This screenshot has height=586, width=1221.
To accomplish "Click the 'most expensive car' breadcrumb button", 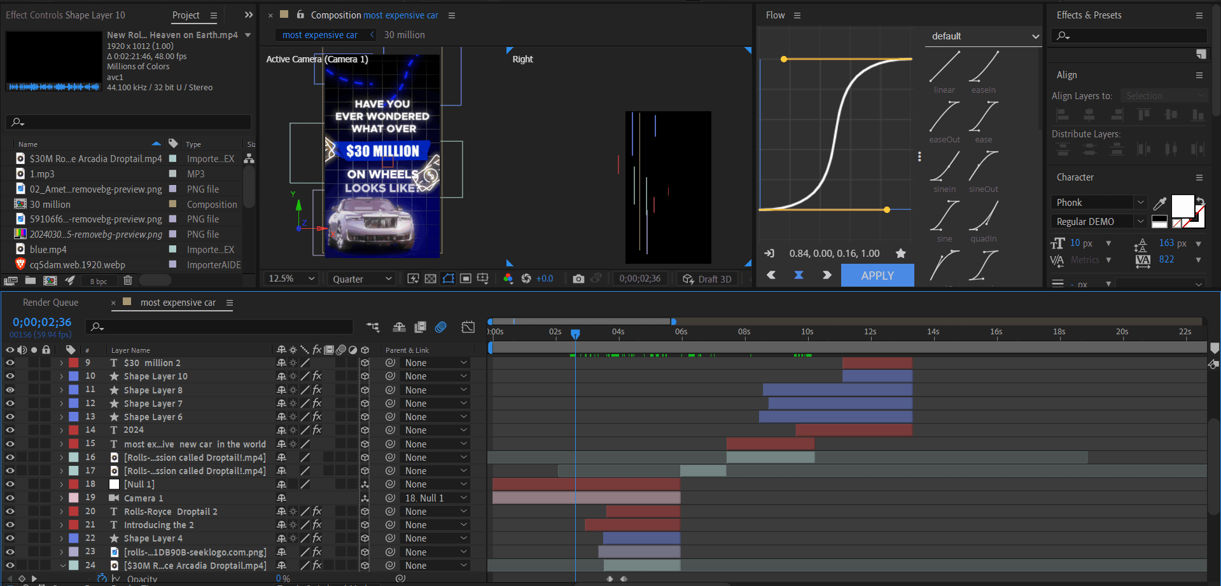I will click(320, 35).
